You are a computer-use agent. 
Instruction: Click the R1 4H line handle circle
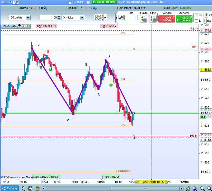tap(134, 31)
